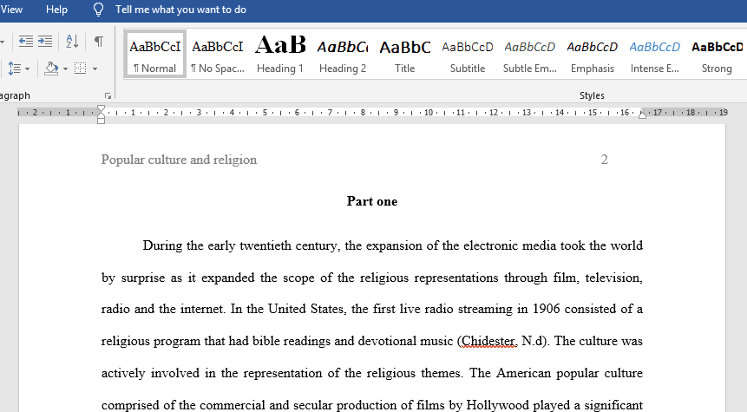Screen dimensions: 747x412
Task: Apply the Heading 2 style
Action: pyautogui.click(x=343, y=55)
